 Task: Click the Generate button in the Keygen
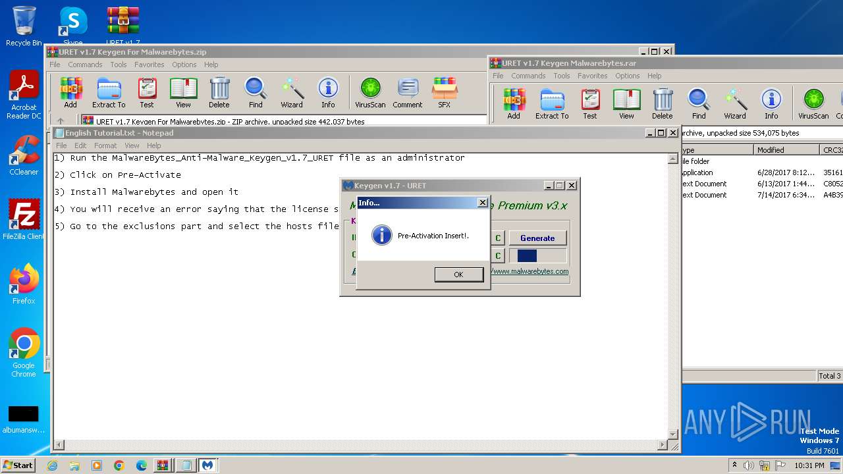[x=537, y=238]
